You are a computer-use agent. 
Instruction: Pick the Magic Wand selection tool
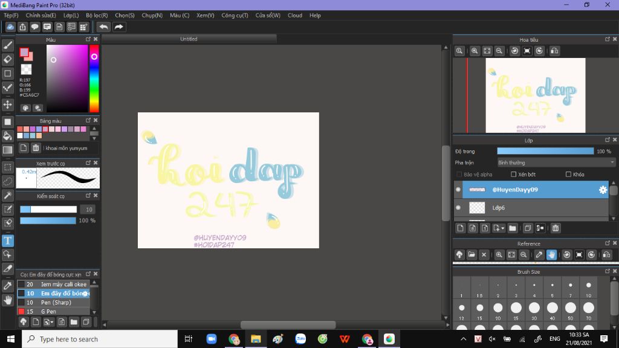[8, 195]
